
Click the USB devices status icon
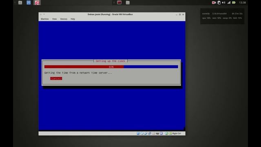[146, 134]
